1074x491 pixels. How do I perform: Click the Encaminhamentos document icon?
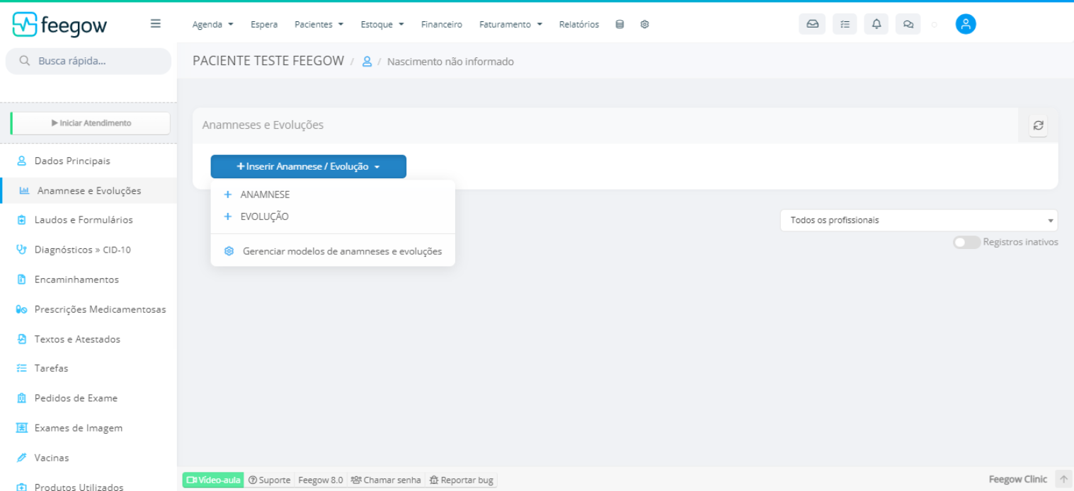pyautogui.click(x=21, y=279)
